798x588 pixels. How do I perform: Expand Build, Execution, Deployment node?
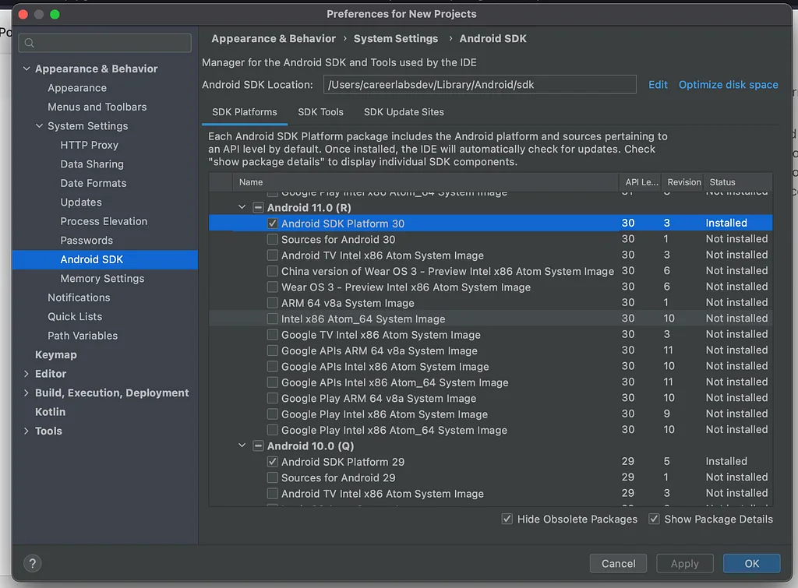26,393
